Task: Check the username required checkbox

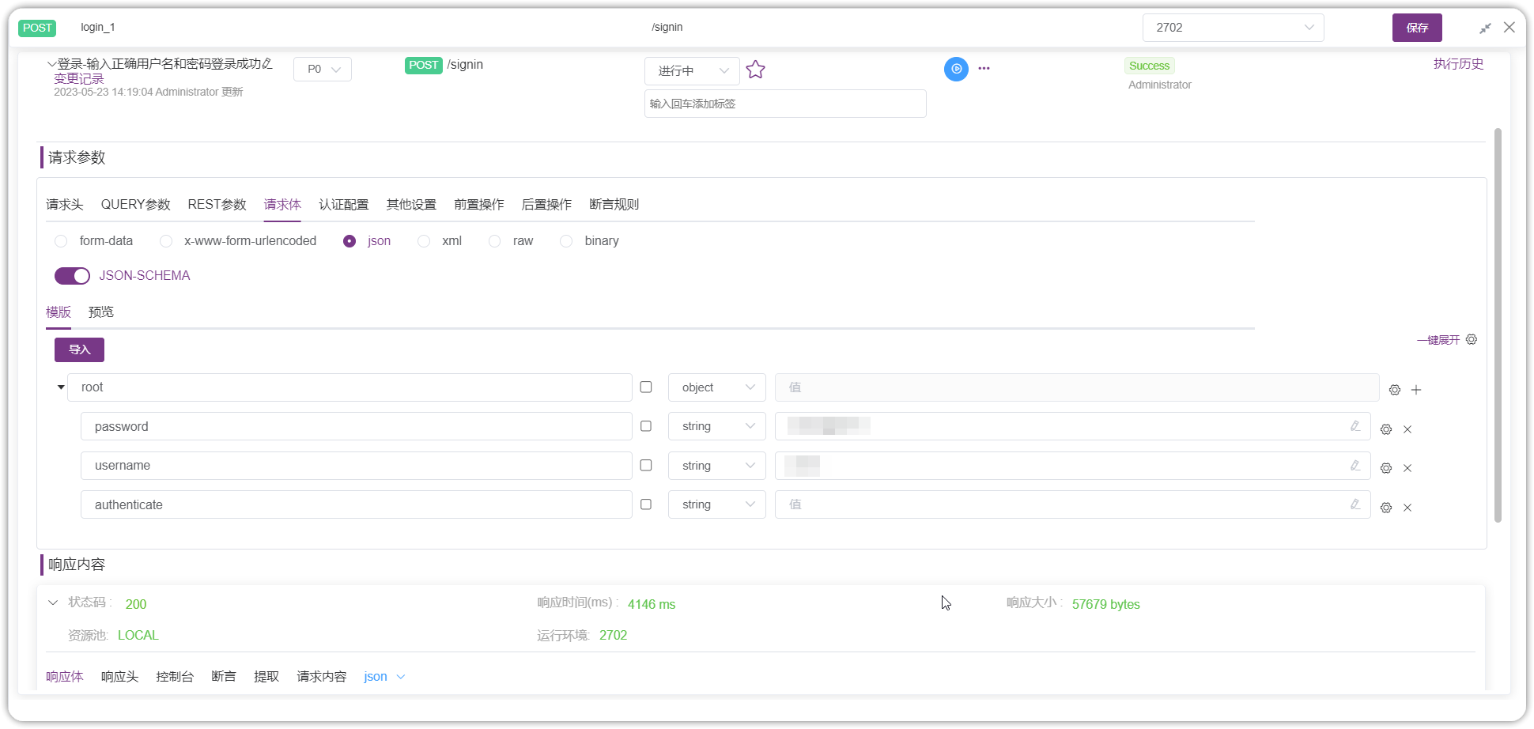Action: click(646, 466)
